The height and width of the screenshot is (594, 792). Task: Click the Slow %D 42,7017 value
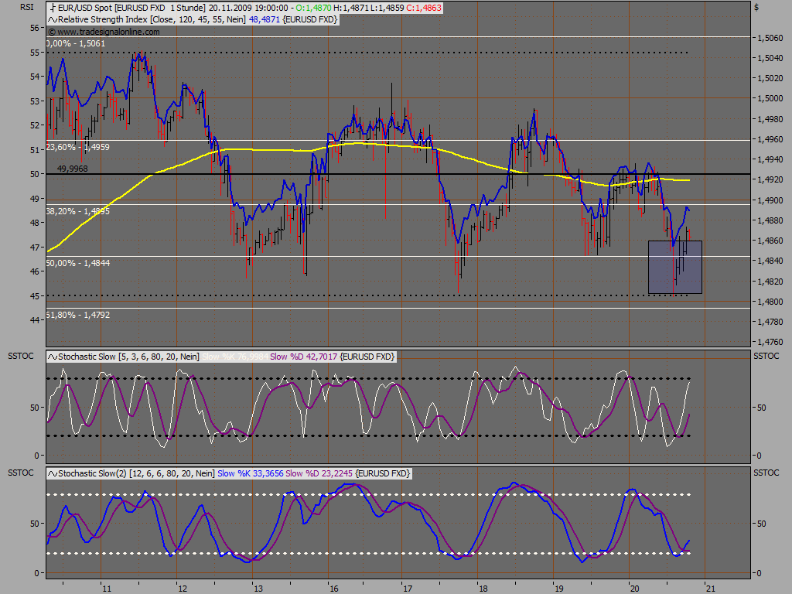coord(303,357)
